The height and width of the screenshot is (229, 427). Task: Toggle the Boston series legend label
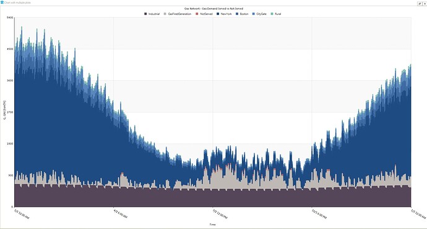point(244,14)
